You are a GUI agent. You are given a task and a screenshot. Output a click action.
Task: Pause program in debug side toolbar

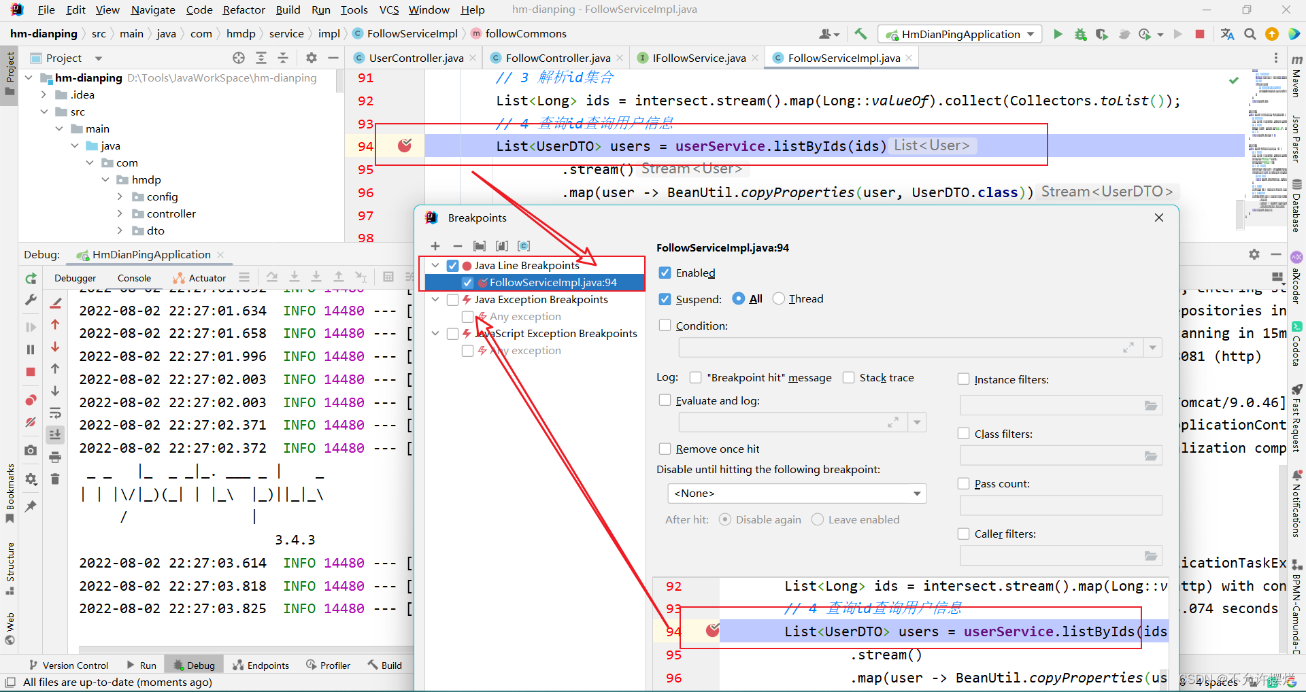[x=31, y=349]
